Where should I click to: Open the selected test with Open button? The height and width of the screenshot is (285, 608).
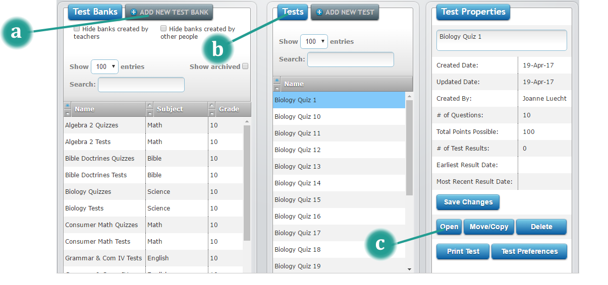(449, 227)
